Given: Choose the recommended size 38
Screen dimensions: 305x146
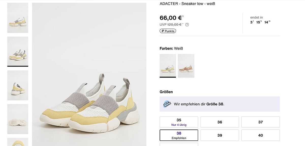Looking at the screenshot, I should pyautogui.click(x=179, y=135).
